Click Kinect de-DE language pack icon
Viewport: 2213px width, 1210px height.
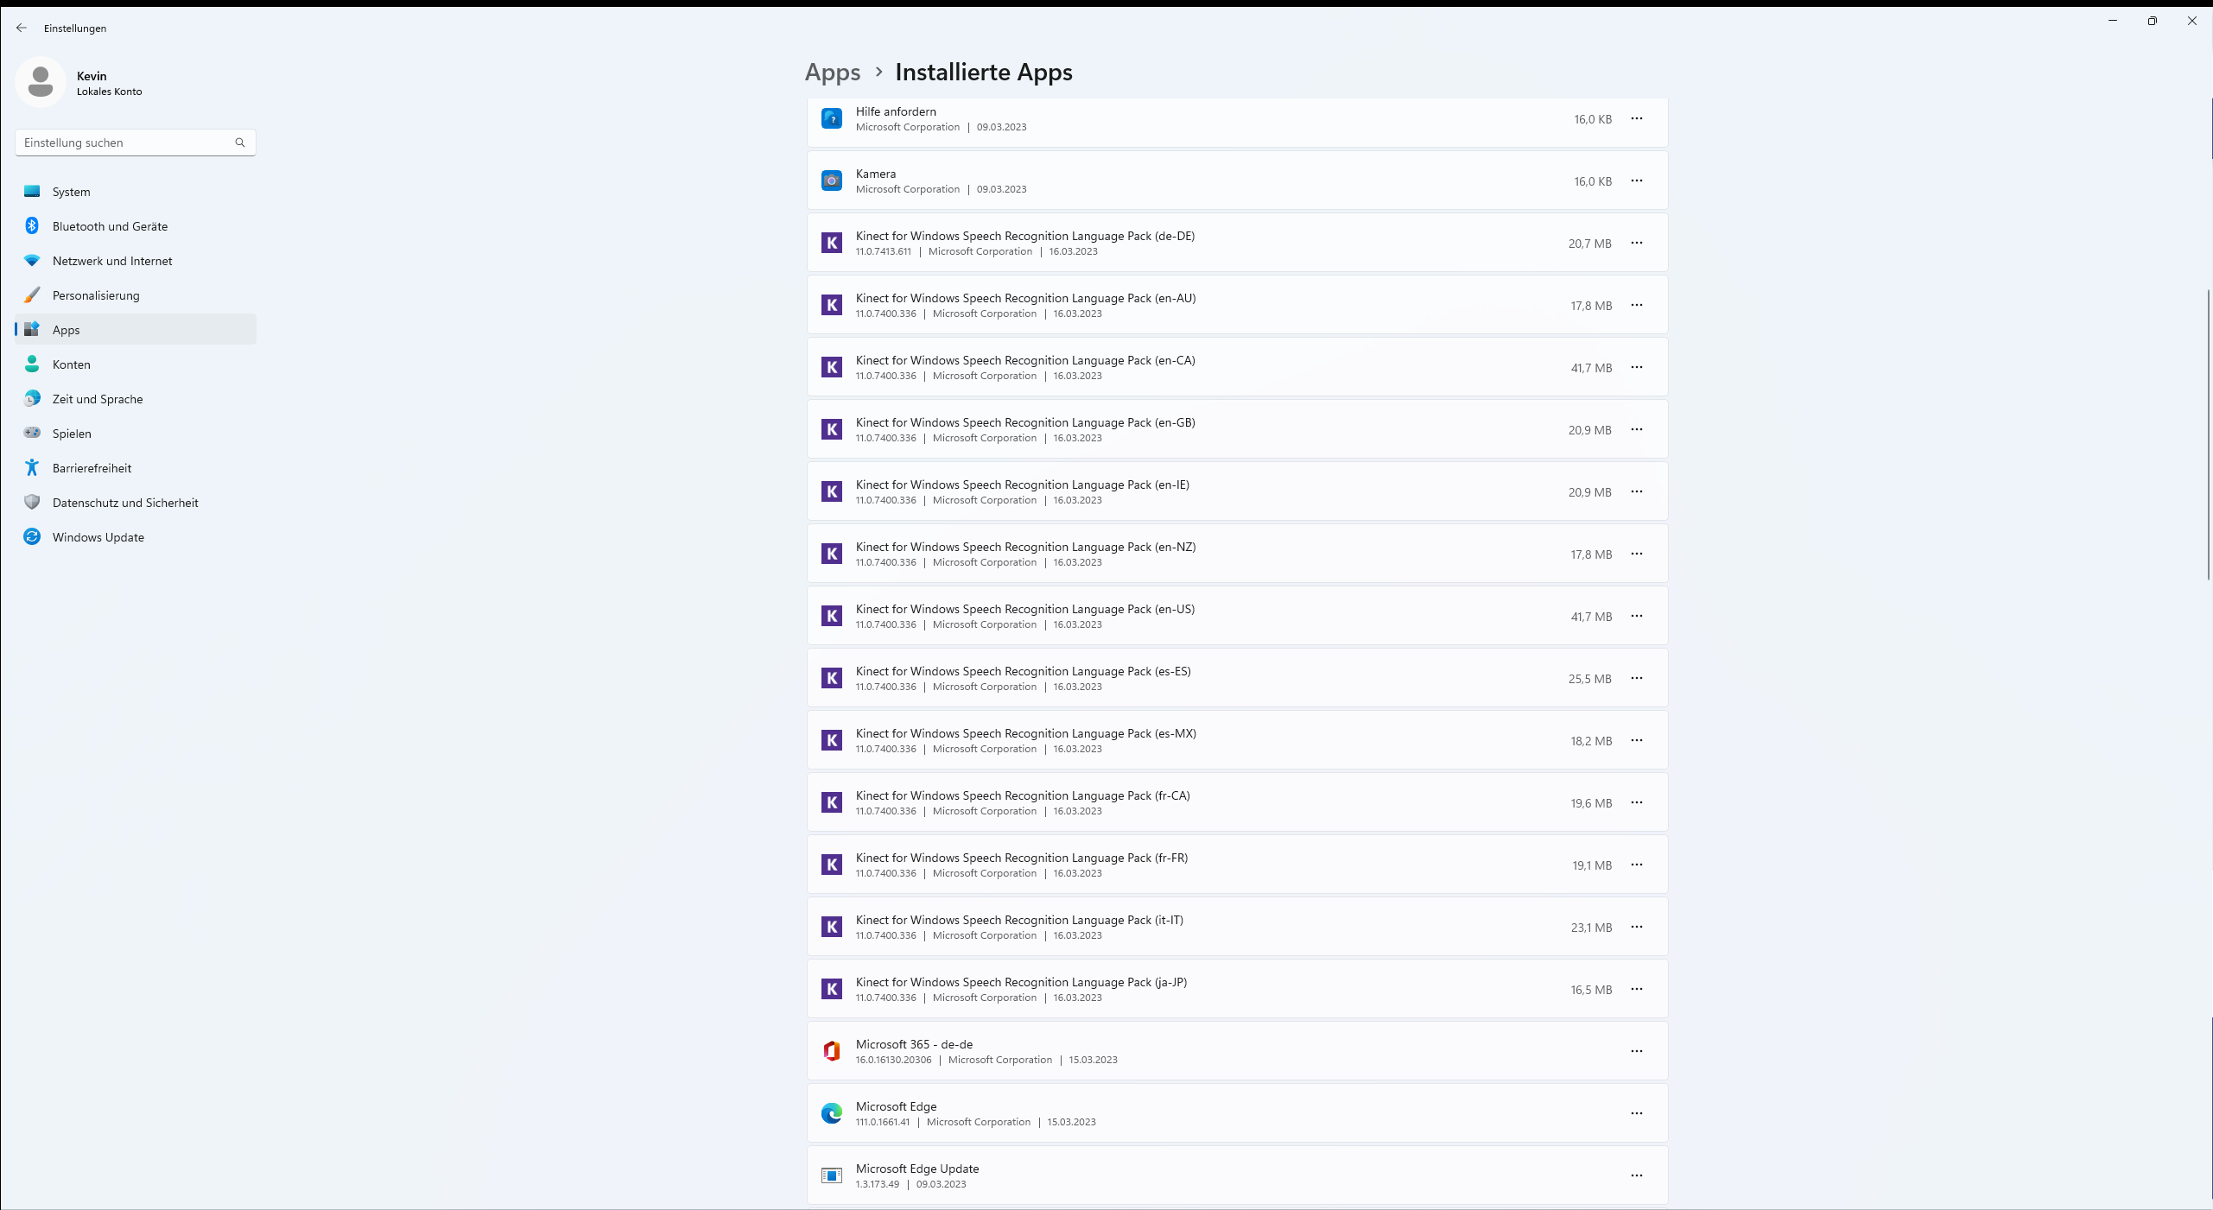point(831,243)
